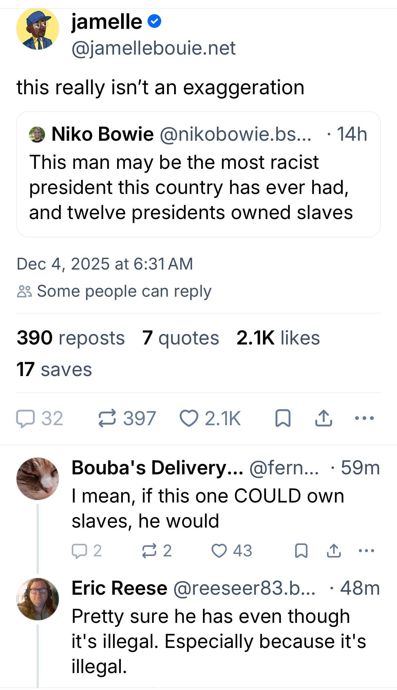Bookmark jamelle's main post
Image resolution: width=397 pixels, height=690 pixels.
coord(282,418)
